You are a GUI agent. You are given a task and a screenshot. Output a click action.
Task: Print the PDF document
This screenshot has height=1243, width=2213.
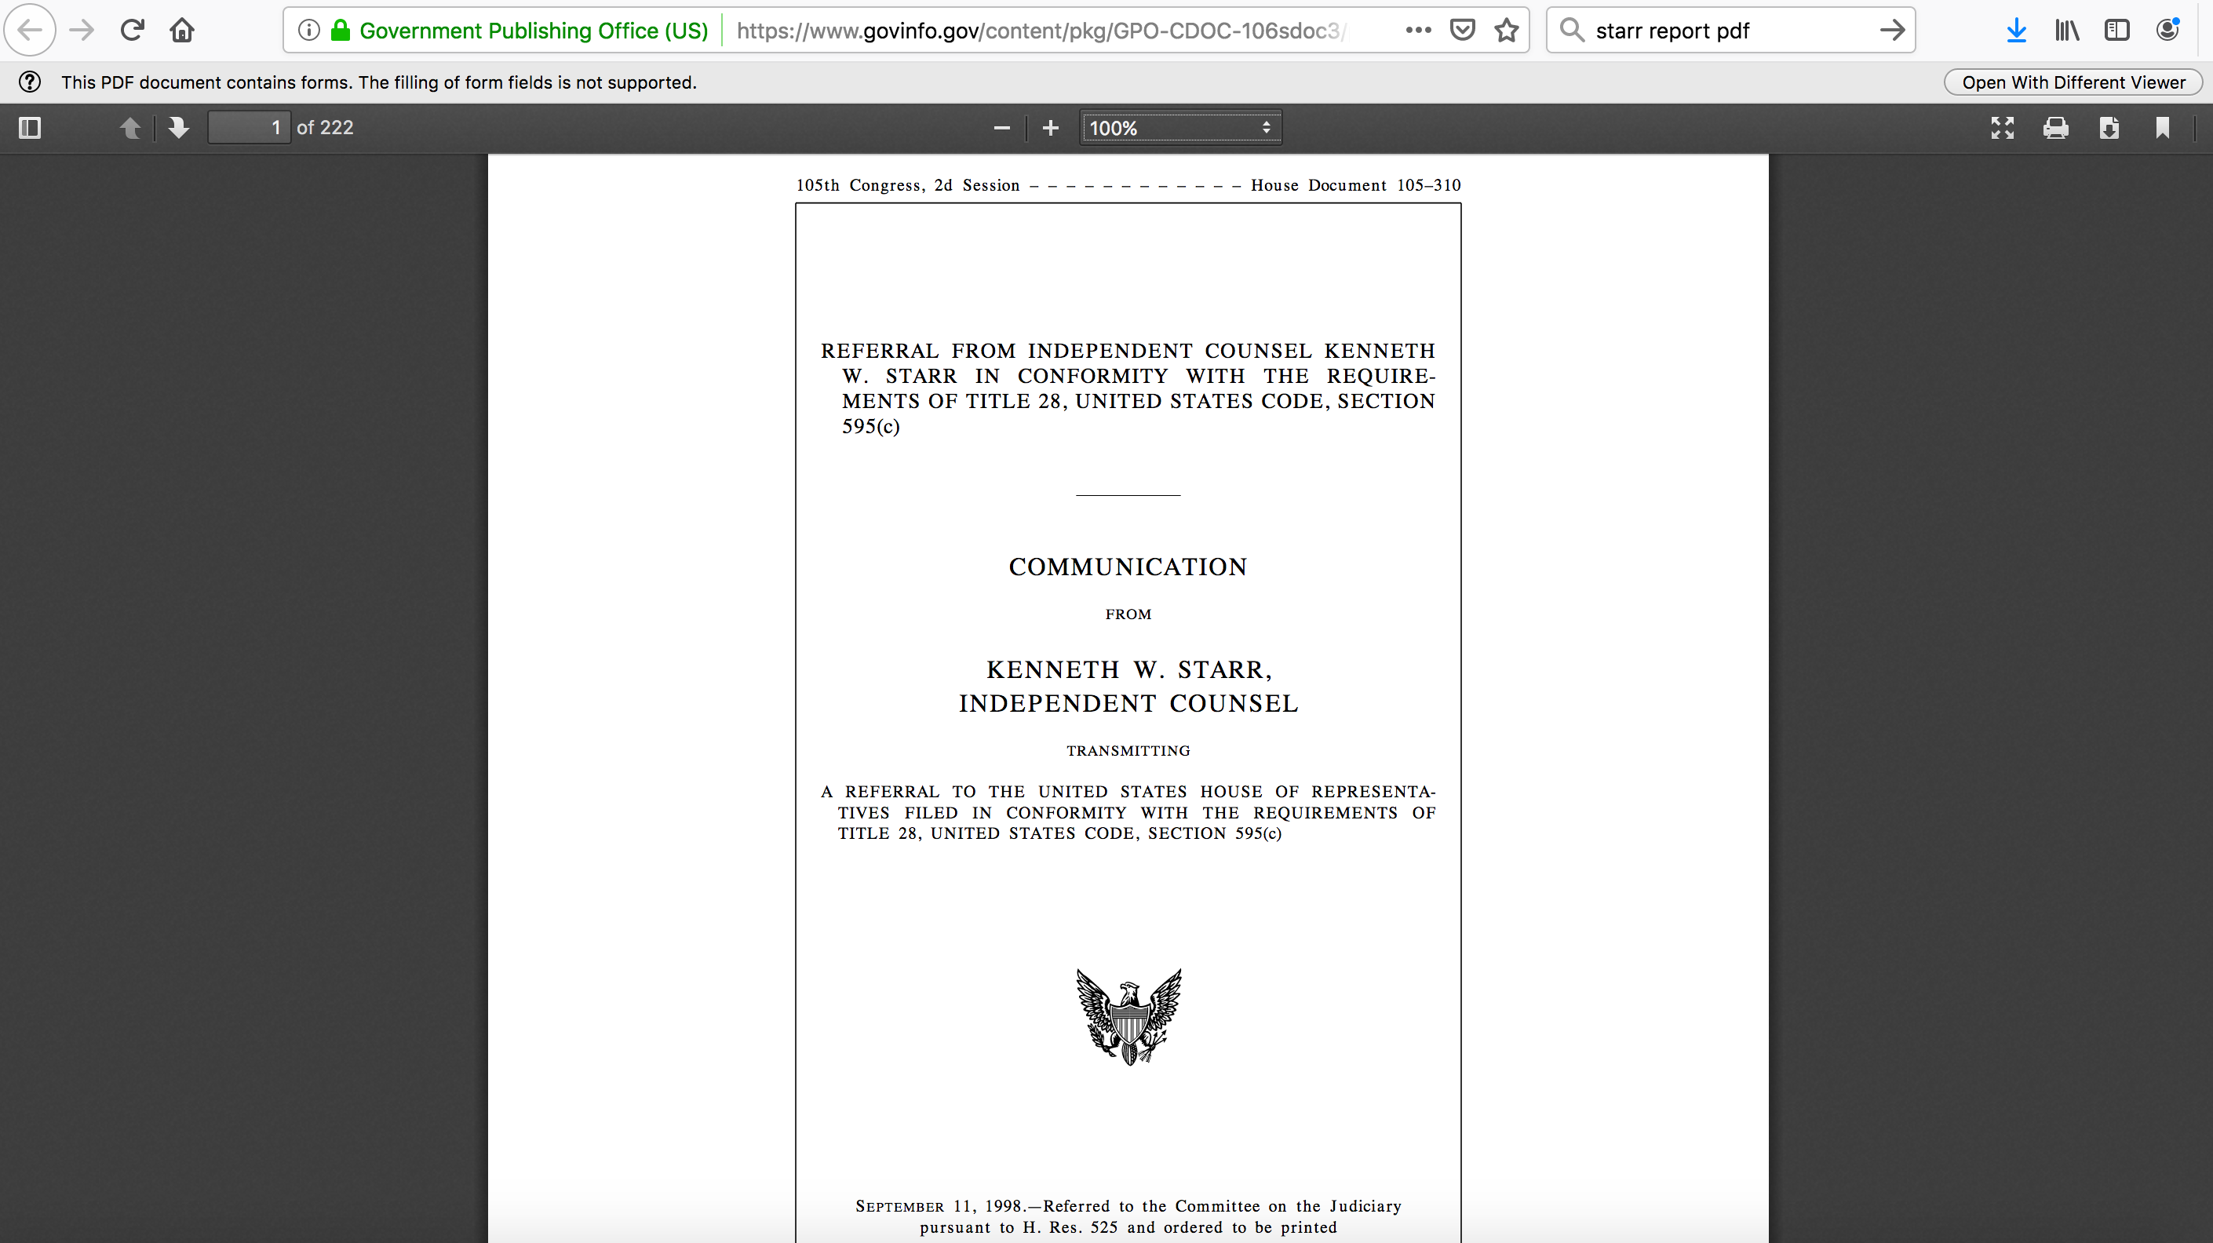click(x=2055, y=128)
